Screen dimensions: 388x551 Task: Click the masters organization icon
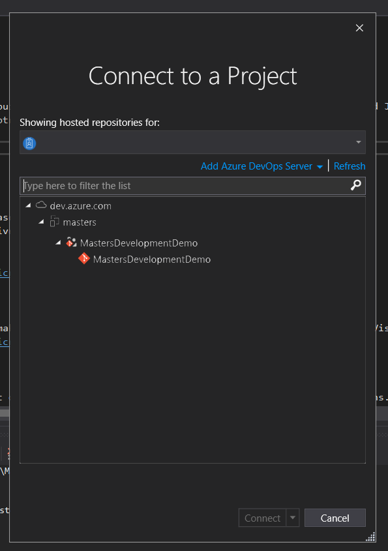tap(54, 222)
